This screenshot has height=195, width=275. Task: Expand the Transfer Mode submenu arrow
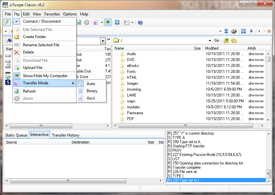pyautogui.click(x=73, y=83)
